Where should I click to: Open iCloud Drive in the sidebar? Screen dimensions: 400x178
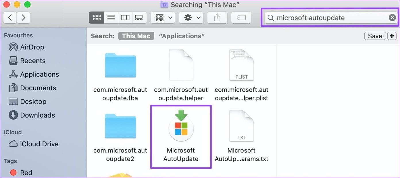click(33, 144)
